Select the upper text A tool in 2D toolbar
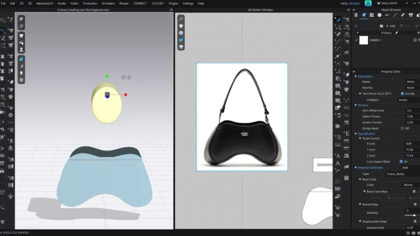This screenshot has height=236, width=420. point(338,156)
